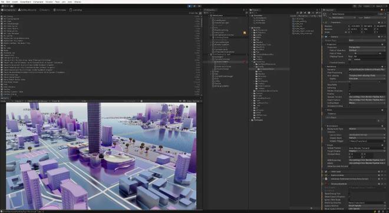Image resolution: width=389 pixels, height=213 pixels.
Task: Open the Background Type dropdown
Action: pos(367,129)
